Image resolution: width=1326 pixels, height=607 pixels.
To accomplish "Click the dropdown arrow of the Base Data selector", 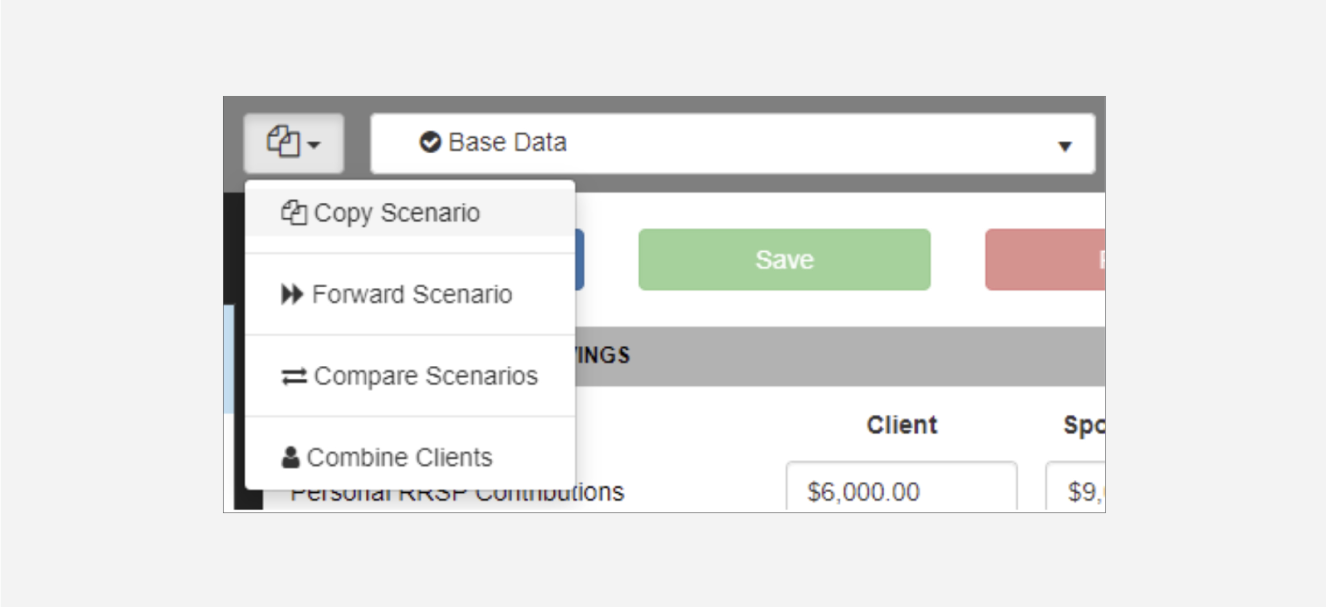I will (1064, 146).
